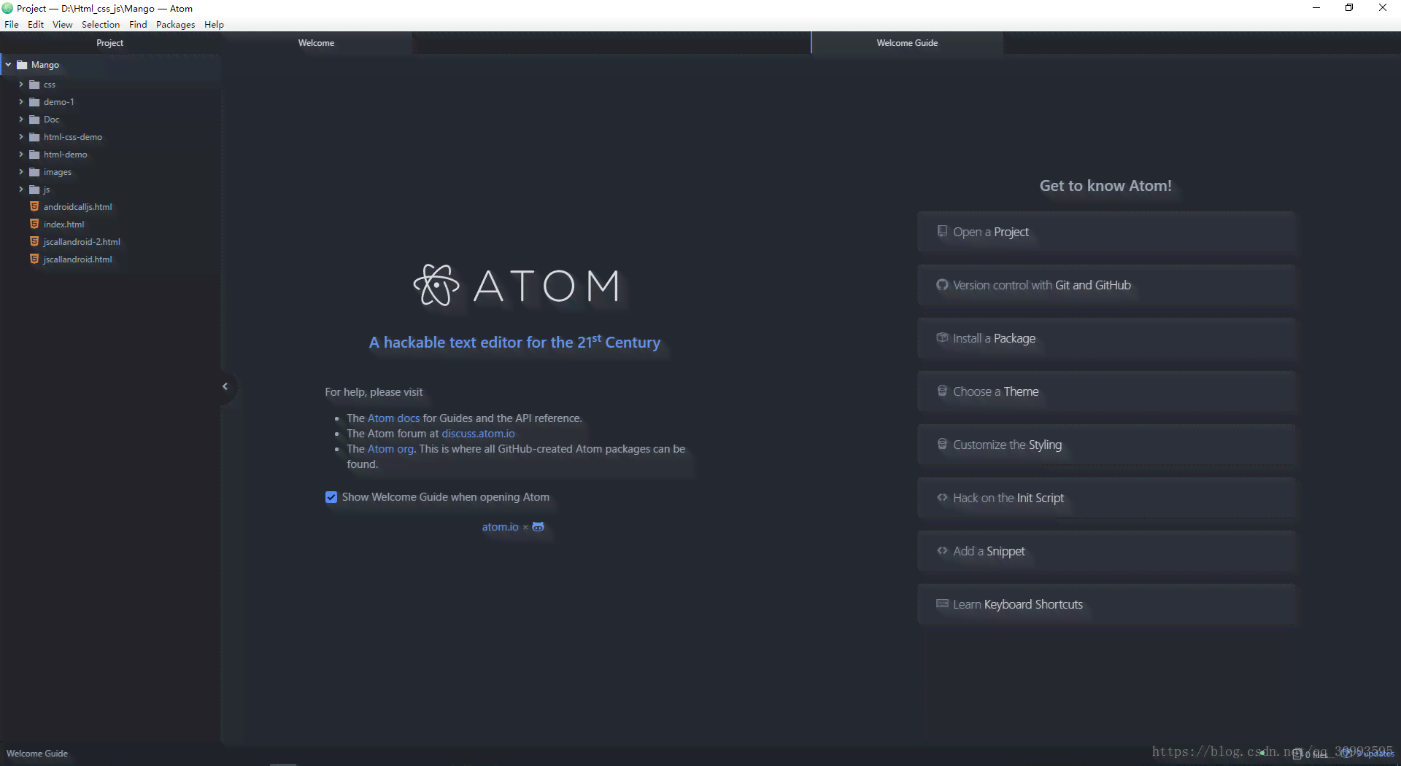The image size is (1401, 766).
Task: Open the atom.io link
Action: coord(500,527)
